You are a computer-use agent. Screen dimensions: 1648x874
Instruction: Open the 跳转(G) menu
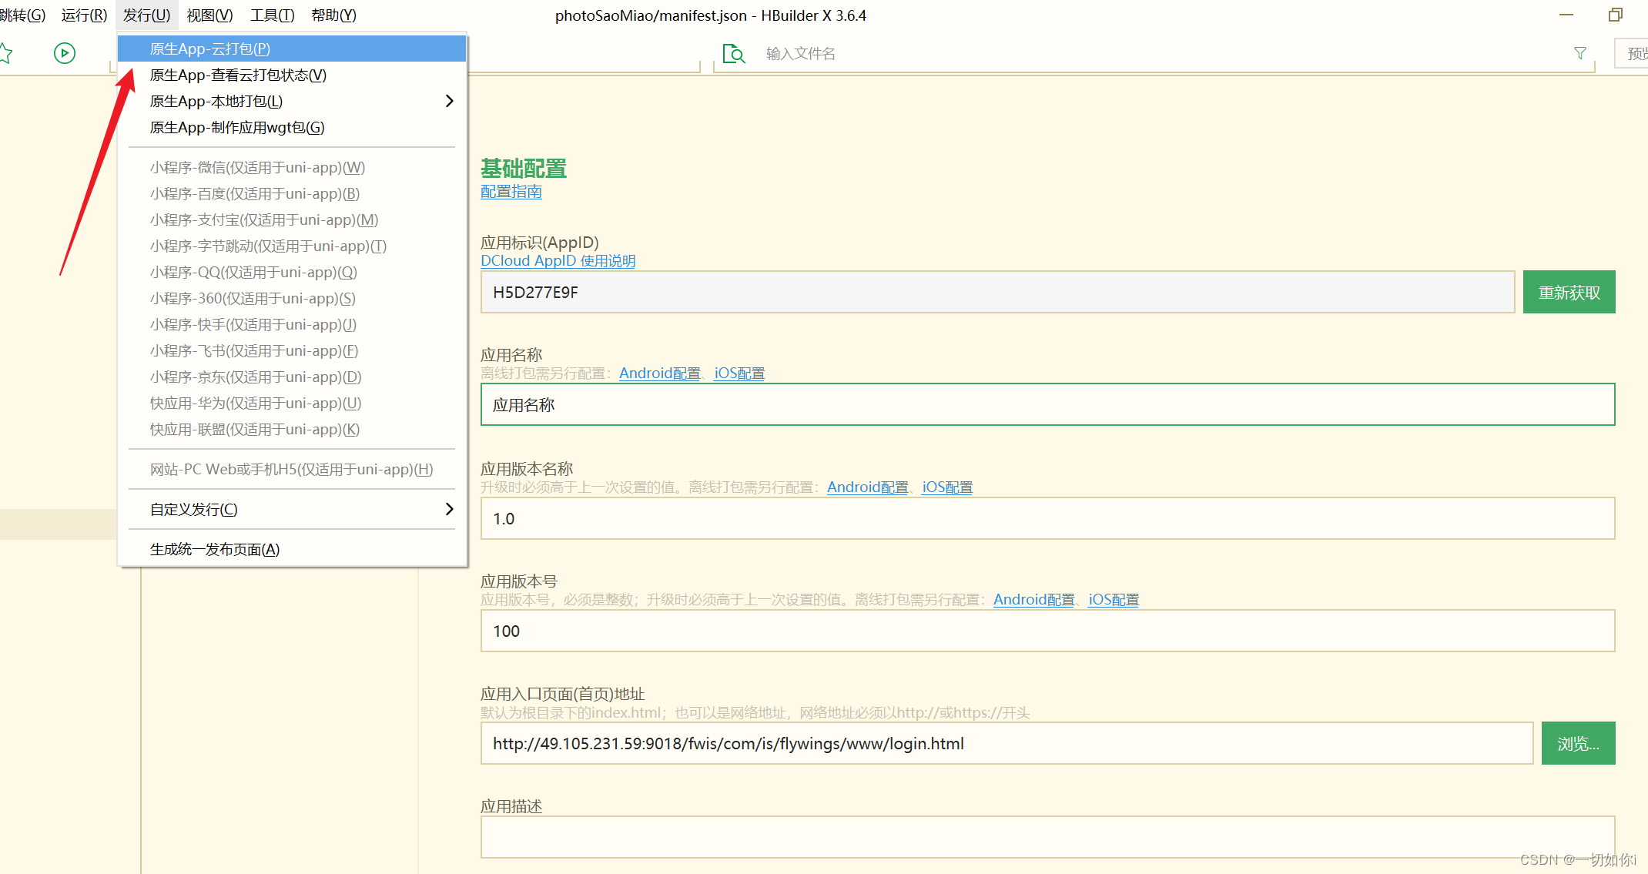coord(22,15)
